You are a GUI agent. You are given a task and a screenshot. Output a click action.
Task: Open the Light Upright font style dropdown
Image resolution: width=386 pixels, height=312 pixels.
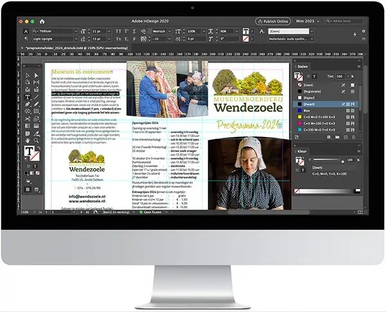(76, 39)
